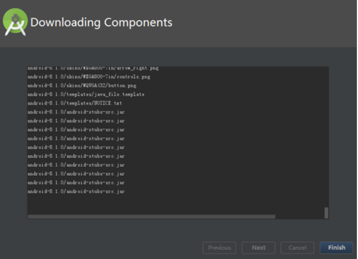Image resolution: width=358 pixels, height=259 pixels.
Task: Select the WQVGA432/button.png log line
Action: [82, 86]
